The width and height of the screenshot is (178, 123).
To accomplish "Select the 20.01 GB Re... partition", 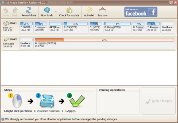I will [x=153, y=27].
